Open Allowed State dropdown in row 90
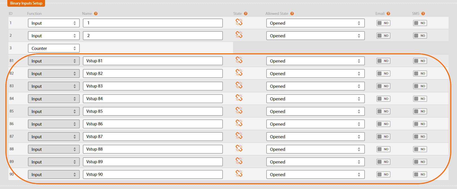 (x=315, y=174)
